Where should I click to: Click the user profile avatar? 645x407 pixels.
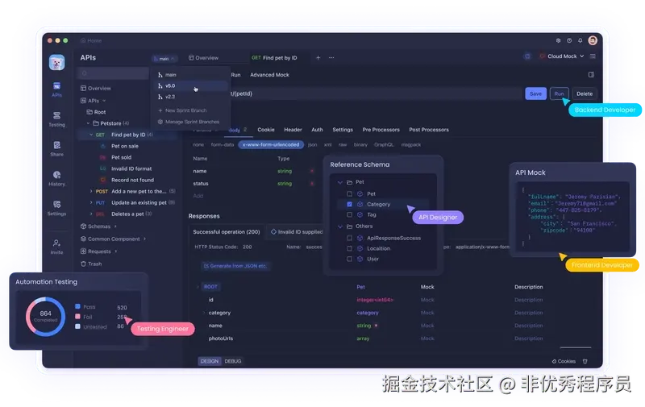pyautogui.click(x=593, y=40)
